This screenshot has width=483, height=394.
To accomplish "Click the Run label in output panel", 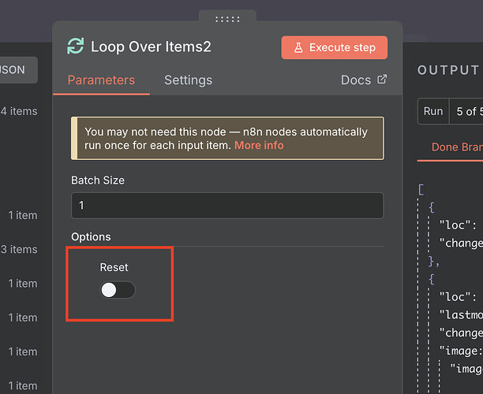I will pos(433,111).
